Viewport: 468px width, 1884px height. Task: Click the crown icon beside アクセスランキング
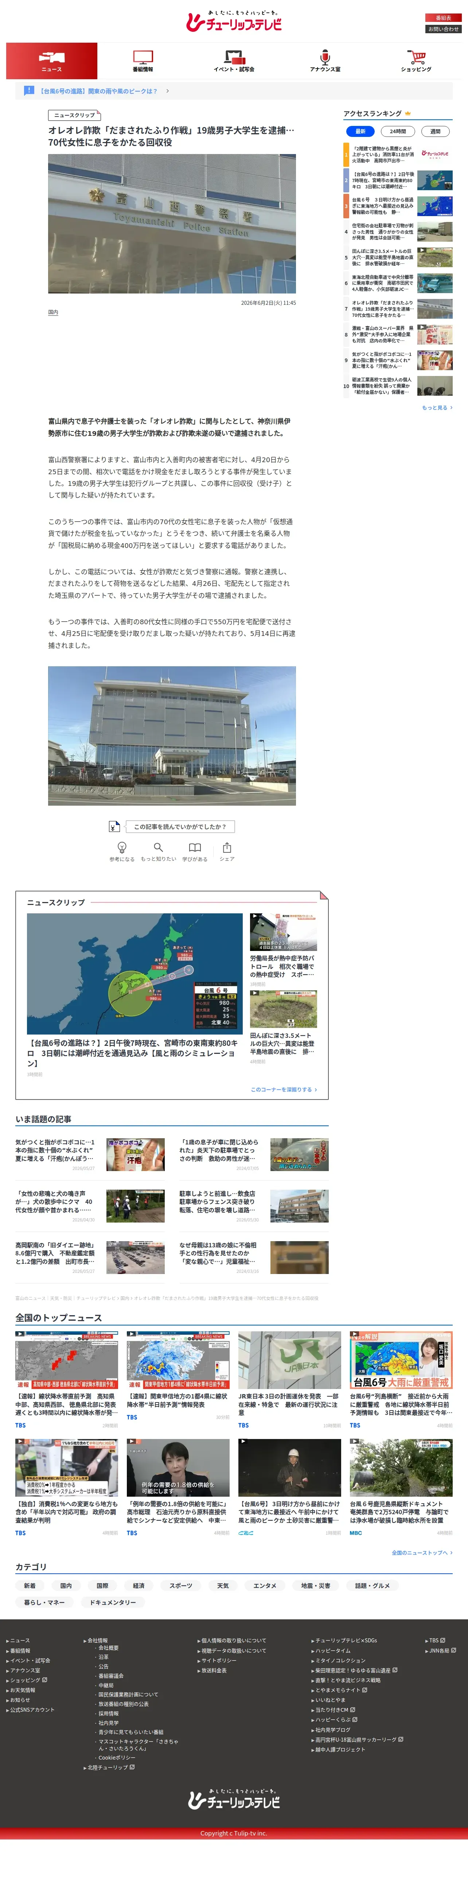(408, 114)
